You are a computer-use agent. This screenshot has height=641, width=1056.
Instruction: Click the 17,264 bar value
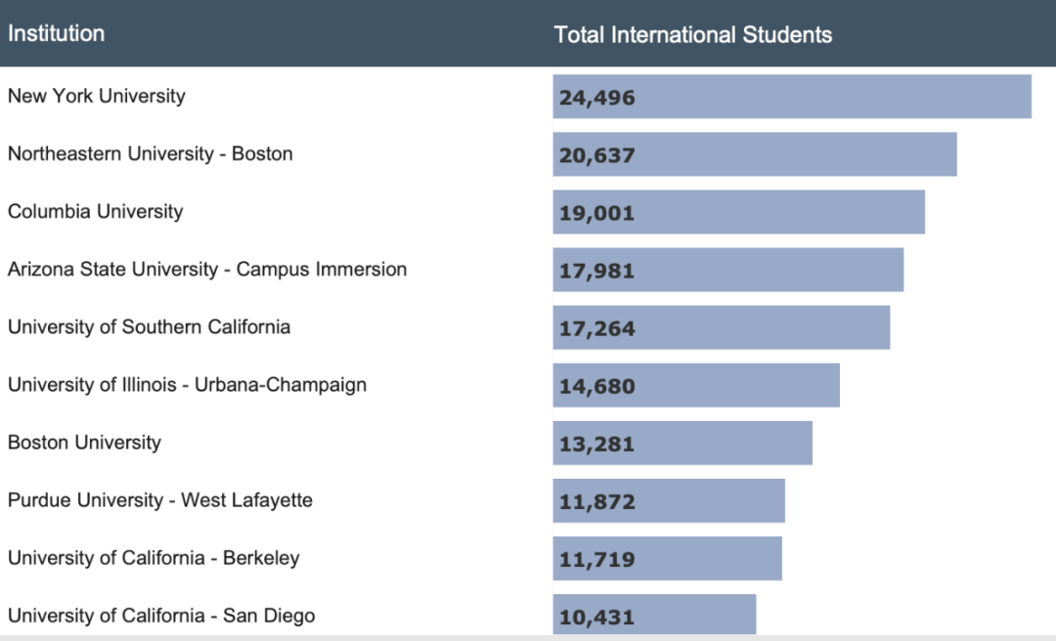(596, 328)
